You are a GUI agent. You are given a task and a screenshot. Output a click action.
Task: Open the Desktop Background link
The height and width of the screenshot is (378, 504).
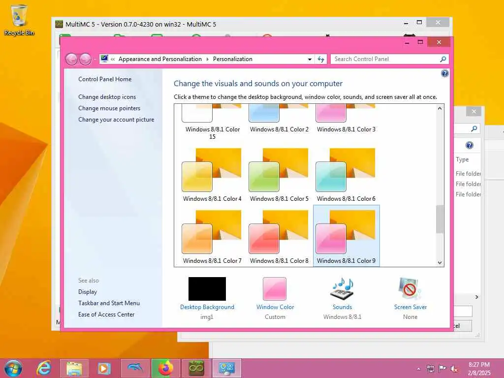click(207, 307)
